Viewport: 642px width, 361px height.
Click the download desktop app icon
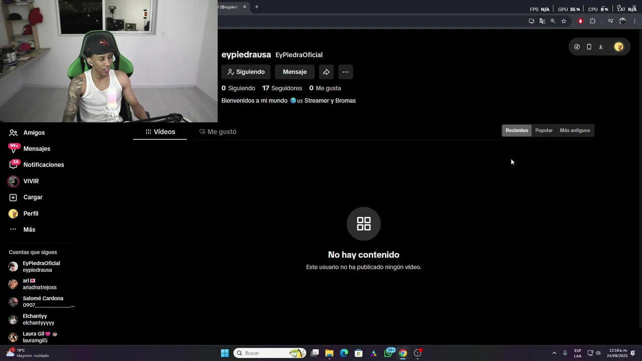click(x=601, y=47)
